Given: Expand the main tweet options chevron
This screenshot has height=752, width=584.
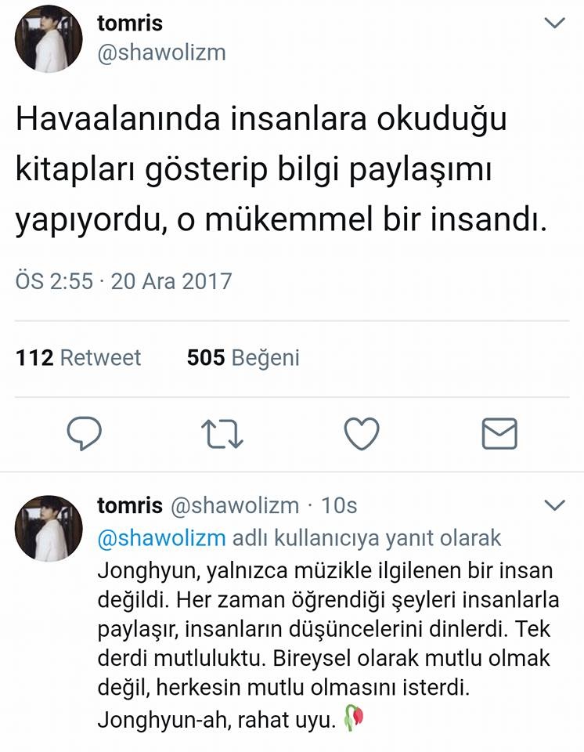Looking at the screenshot, I should coord(555,23).
